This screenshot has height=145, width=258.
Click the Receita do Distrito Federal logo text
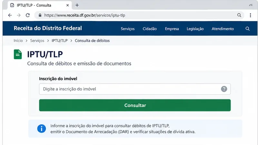pyautogui.click(x=48, y=28)
